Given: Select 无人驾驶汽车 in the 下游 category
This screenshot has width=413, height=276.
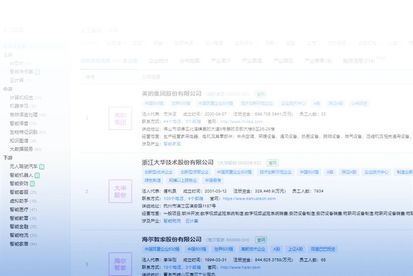Looking at the screenshot, I should (x=24, y=167).
